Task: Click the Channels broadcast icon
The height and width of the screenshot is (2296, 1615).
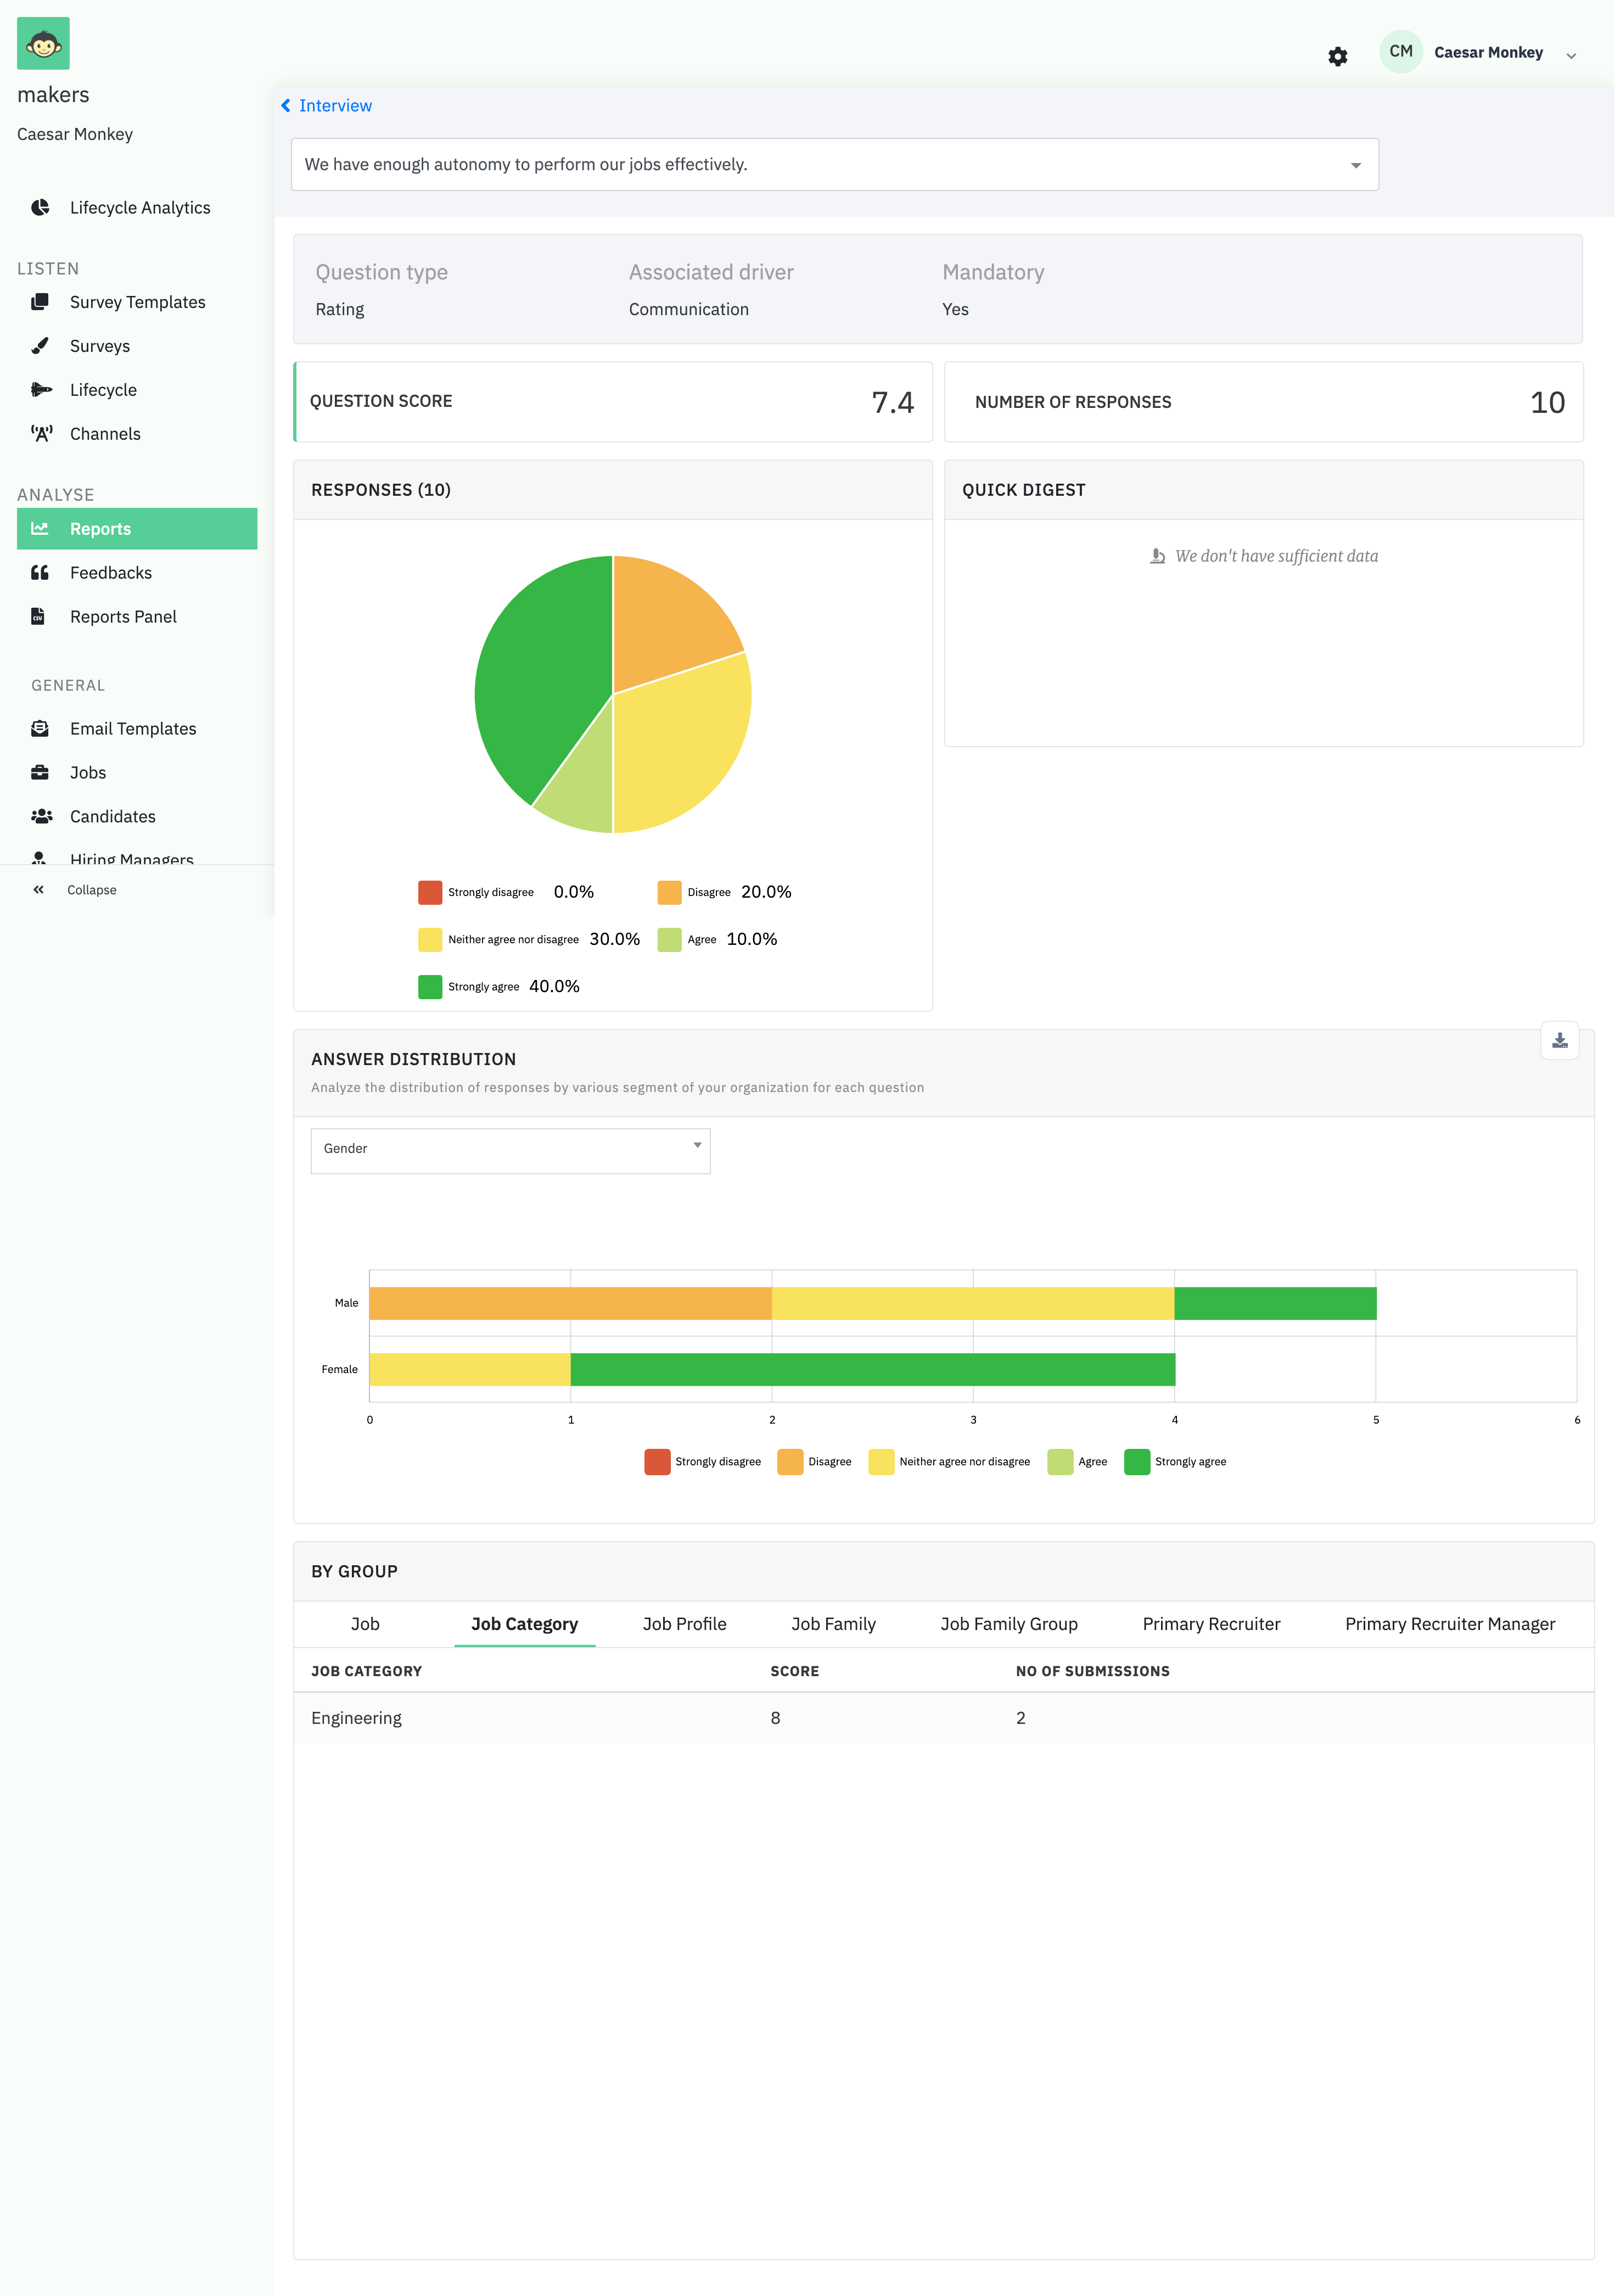Action: [41, 434]
